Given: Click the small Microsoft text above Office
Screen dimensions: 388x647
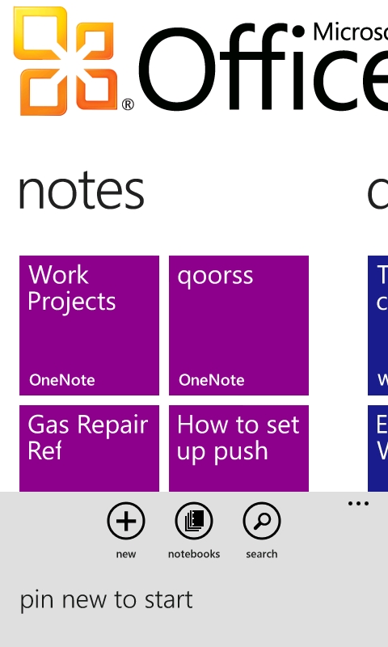Looking at the screenshot, I should point(351,32).
